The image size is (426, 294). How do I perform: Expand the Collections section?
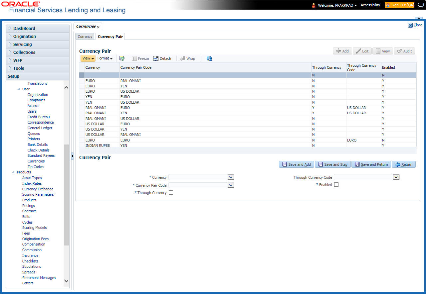pyautogui.click(x=38, y=52)
